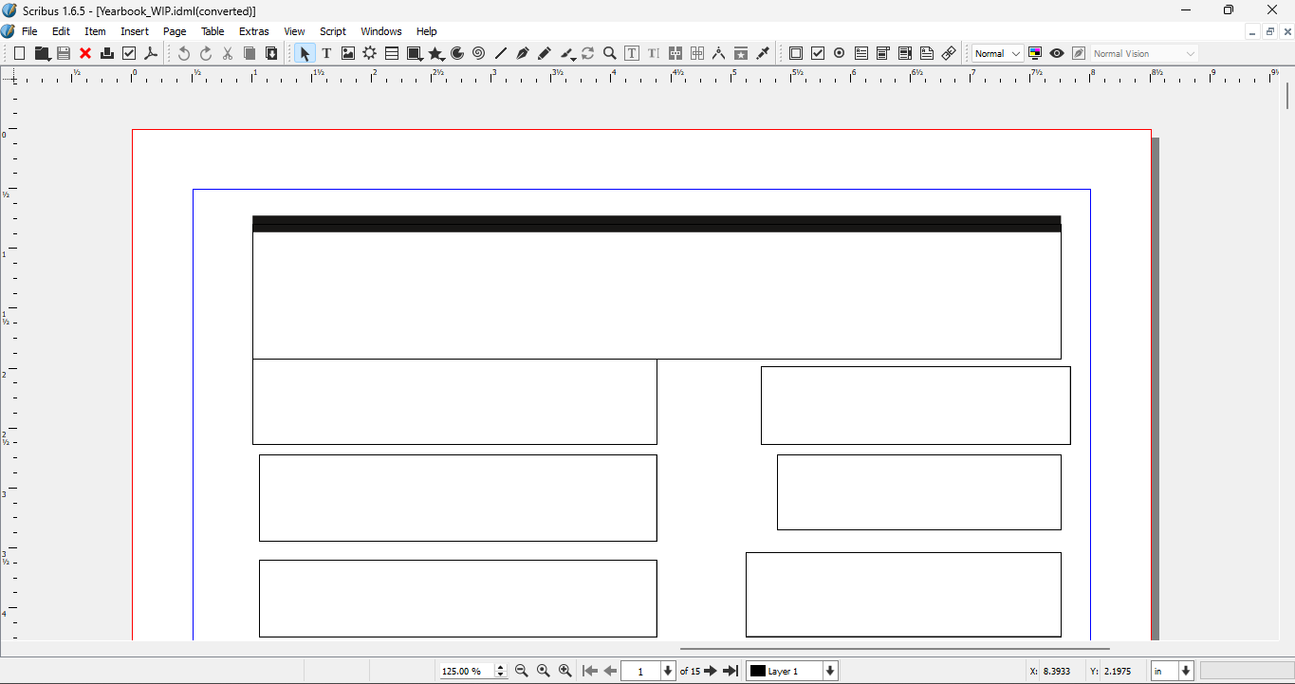Paste from clipboard with the Paste icon
1295x684 pixels.
point(271,54)
